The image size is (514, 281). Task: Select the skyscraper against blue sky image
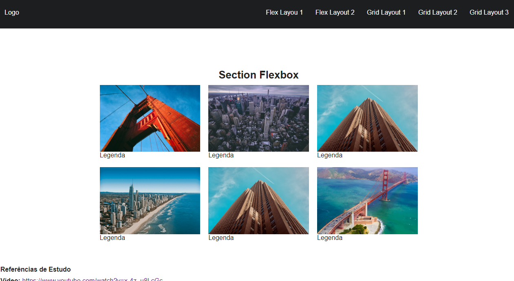coord(367,118)
